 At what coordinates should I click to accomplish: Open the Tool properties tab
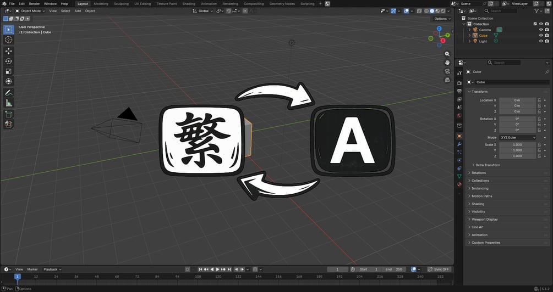(459, 73)
